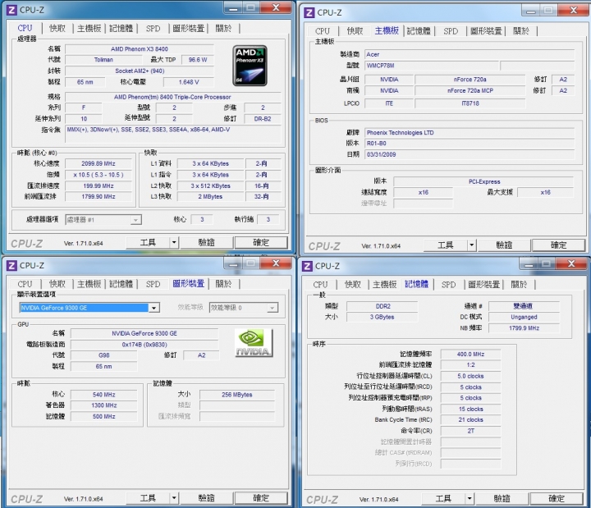Click the AMD Phenom X3 8400 name field
The image size is (591, 508).
coord(140,49)
